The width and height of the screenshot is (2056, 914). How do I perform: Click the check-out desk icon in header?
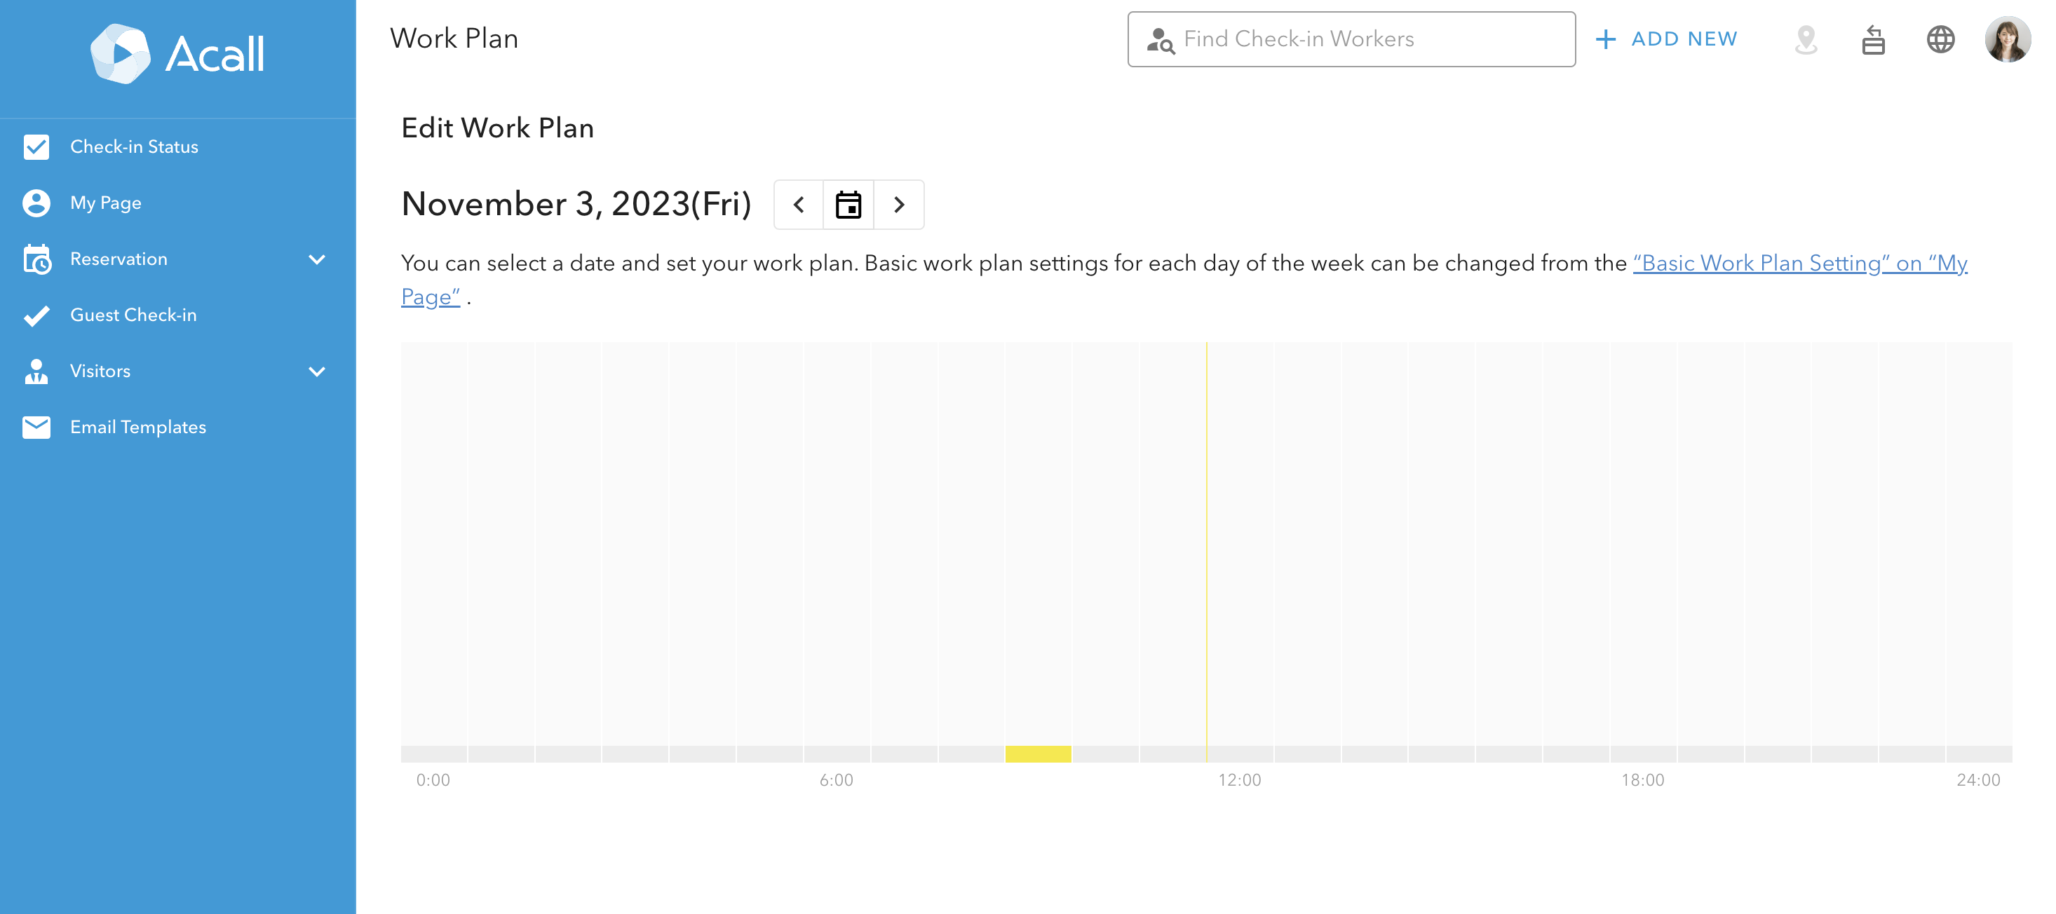click(x=1872, y=39)
